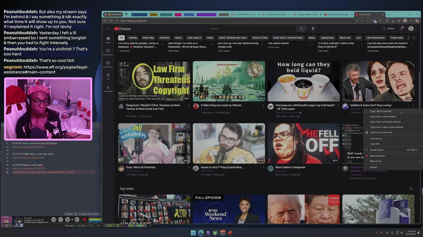Screen dimensions: 423x237
Task: Open options for Hasan Very Scared video
Action: coord(263,167)
